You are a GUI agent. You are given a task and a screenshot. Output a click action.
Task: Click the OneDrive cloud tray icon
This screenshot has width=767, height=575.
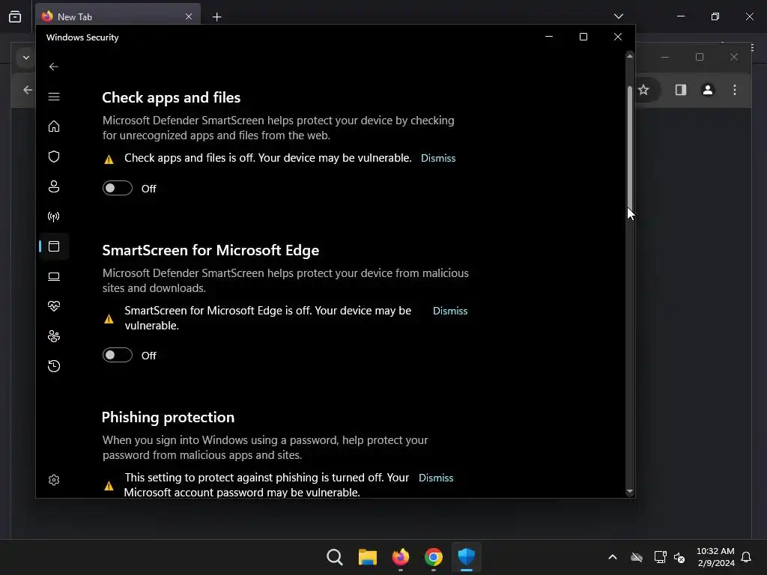pos(637,557)
